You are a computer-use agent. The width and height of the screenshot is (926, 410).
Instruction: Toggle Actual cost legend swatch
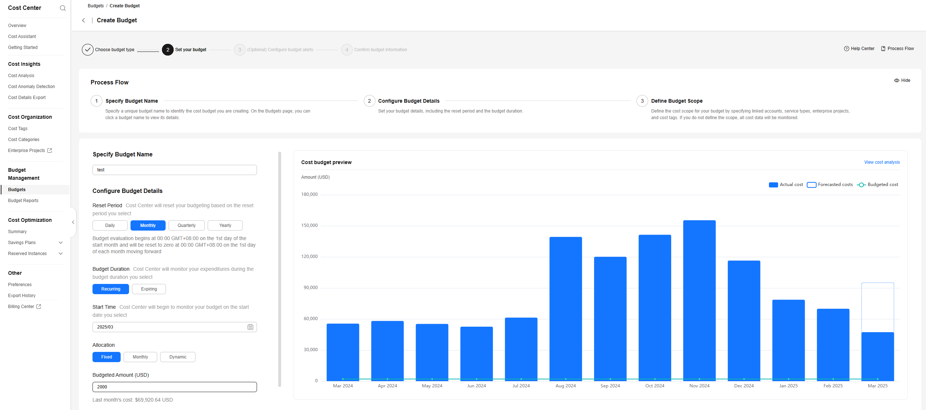[773, 185]
